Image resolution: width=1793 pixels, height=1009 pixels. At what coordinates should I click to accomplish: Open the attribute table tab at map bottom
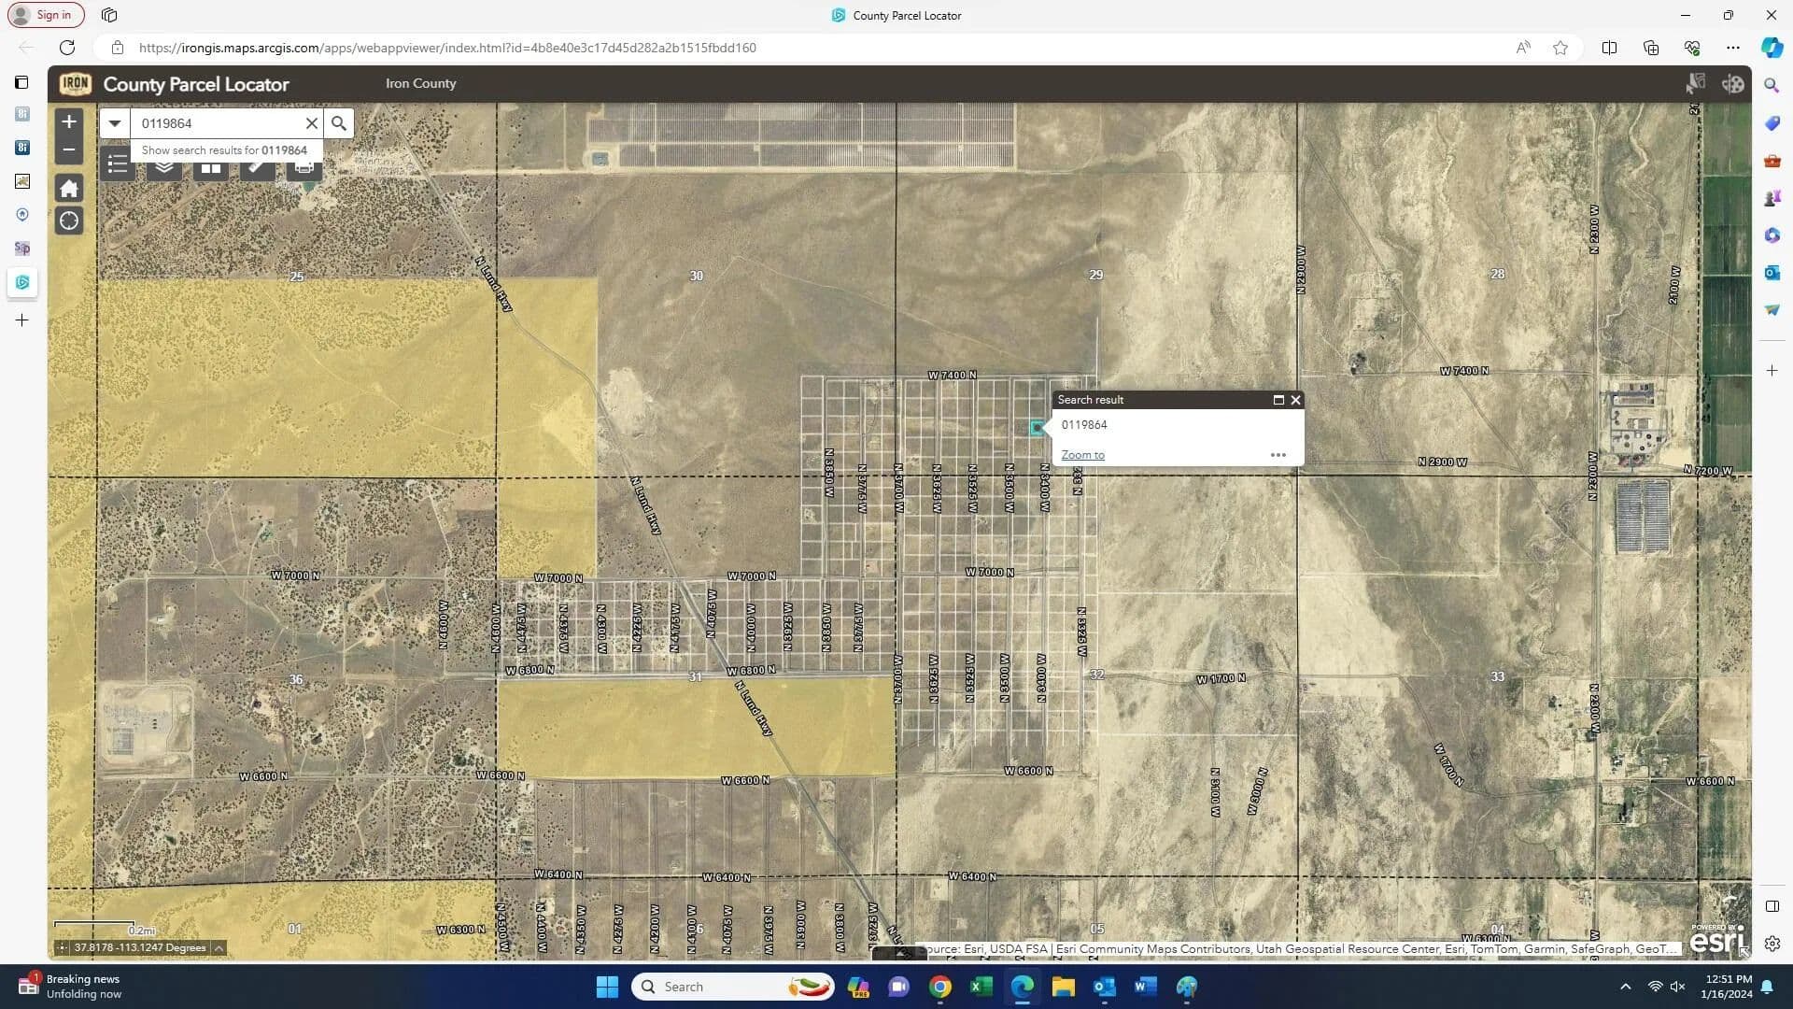point(899,953)
